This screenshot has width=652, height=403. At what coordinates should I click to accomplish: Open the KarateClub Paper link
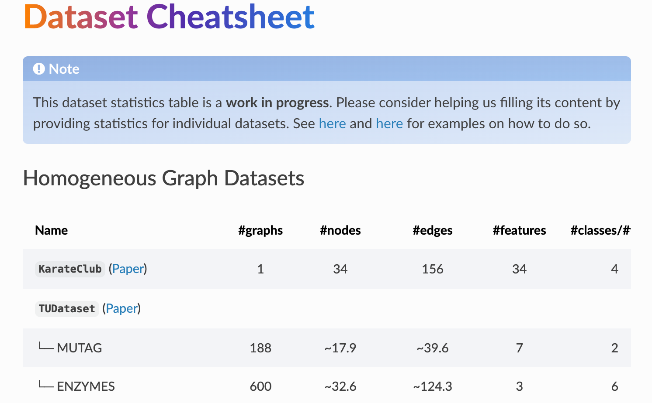tap(128, 269)
